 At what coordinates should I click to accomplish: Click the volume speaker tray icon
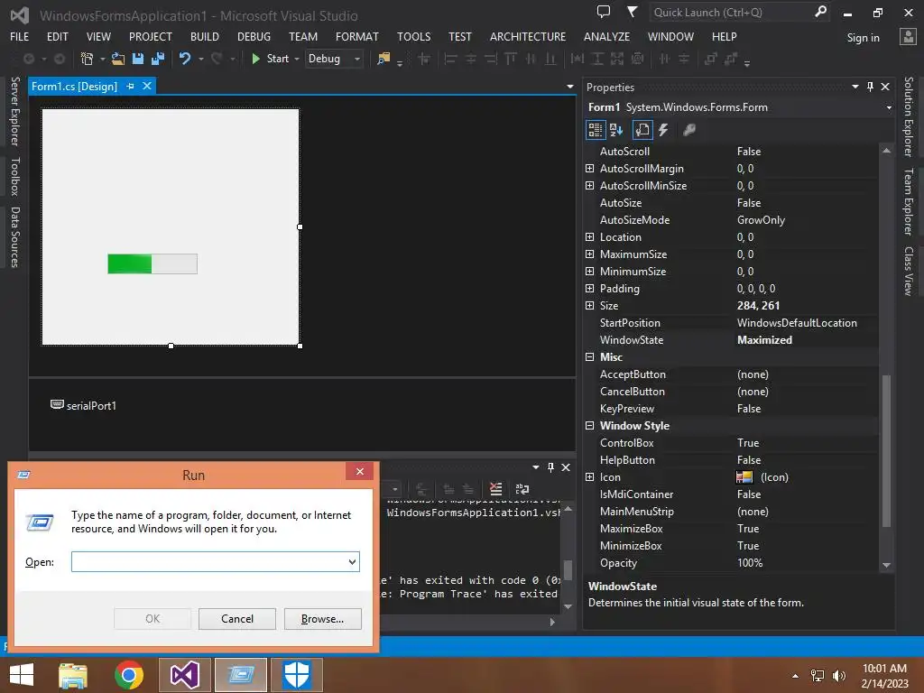tap(839, 676)
